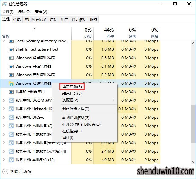
Task: Click the 1.8 MB memory value
Action: click(x=108, y=49)
